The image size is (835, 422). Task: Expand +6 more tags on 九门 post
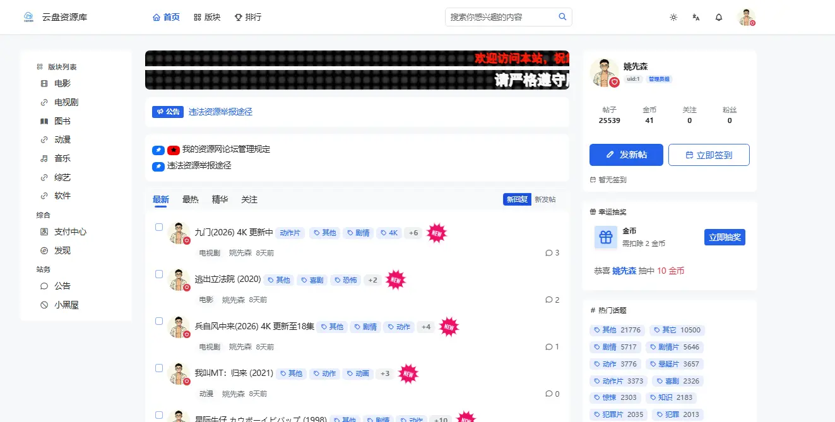click(x=413, y=233)
